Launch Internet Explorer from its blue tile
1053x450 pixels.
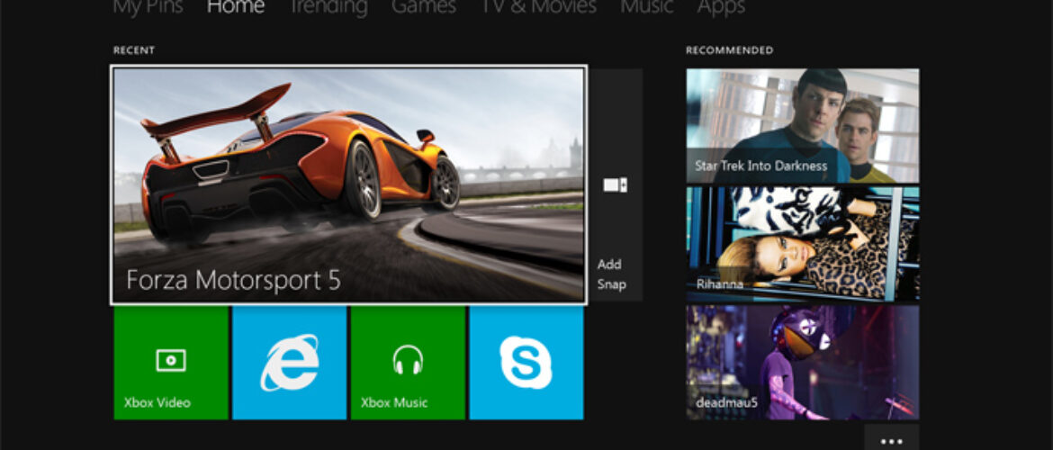[290, 363]
